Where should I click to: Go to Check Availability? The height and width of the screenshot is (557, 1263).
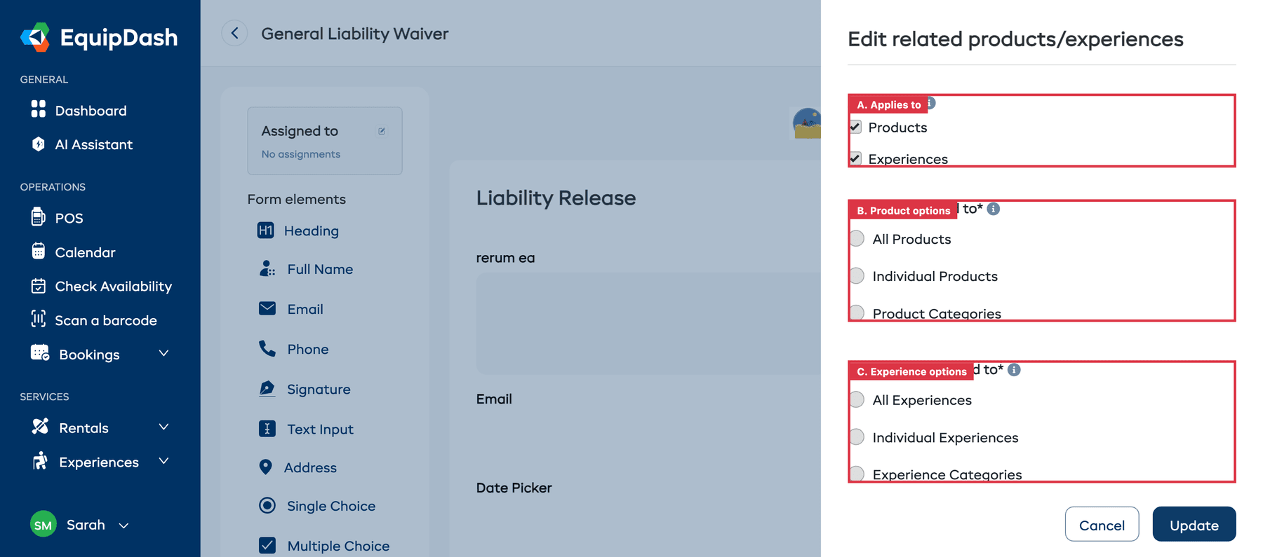tap(113, 286)
